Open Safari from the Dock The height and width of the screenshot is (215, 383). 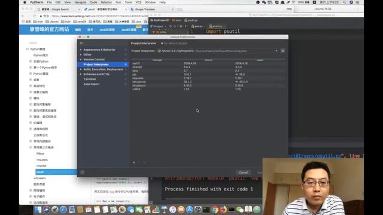(63, 210)
